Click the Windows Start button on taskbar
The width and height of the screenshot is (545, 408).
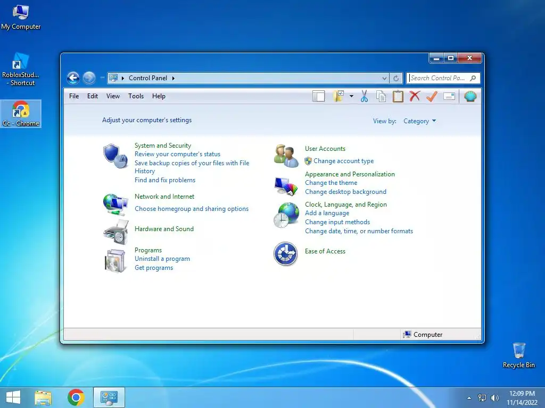13,397
